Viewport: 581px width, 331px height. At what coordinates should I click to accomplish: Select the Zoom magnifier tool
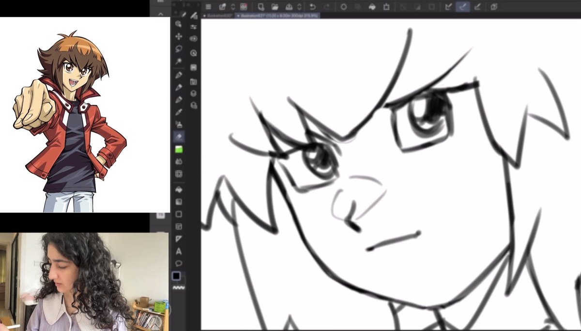(179, 24)
